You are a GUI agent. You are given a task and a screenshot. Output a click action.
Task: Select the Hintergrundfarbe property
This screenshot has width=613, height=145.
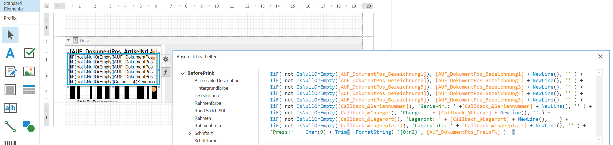pos(211,88)
